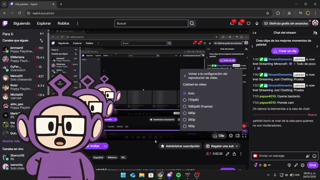The image size is (320, 180).
Task: Click the Buscar search field
Action: [x=151, y=23]
